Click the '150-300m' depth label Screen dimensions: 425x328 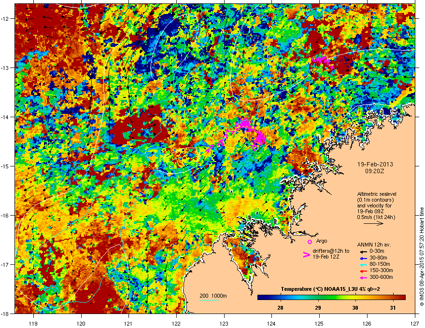tap(381, 271)
